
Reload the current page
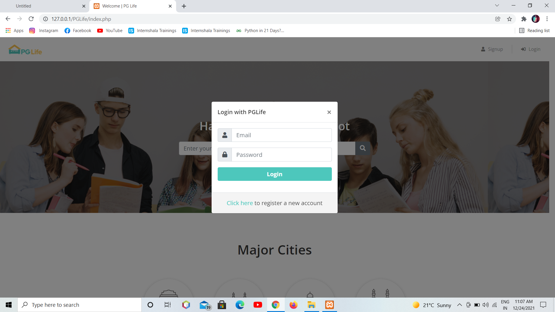[x=31, y=19]
